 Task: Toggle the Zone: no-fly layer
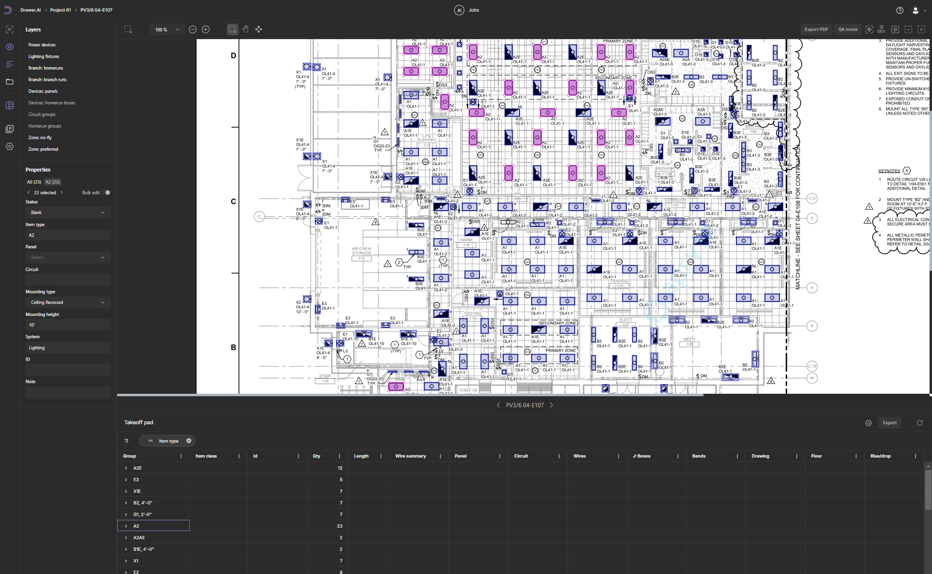[40, 138]
